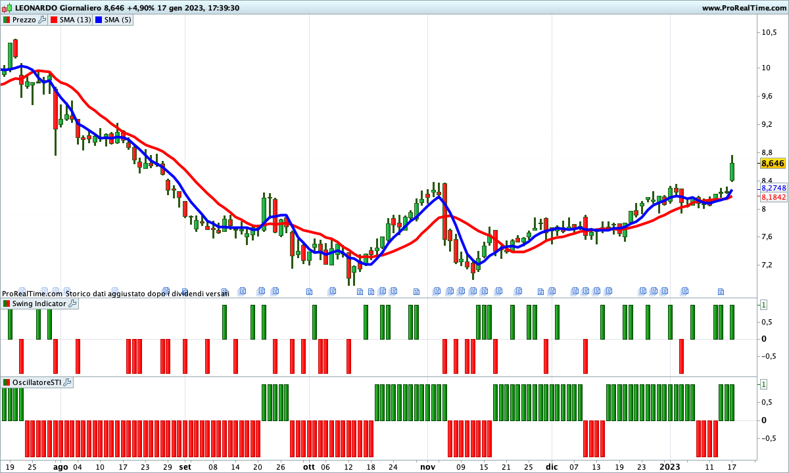The image size is (789, 473).
Task: Click the '10,5' price axis label
Action: coord(770,32)
